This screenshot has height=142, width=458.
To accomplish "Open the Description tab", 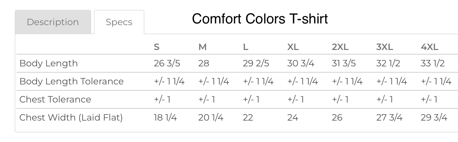I will [53, 22].
